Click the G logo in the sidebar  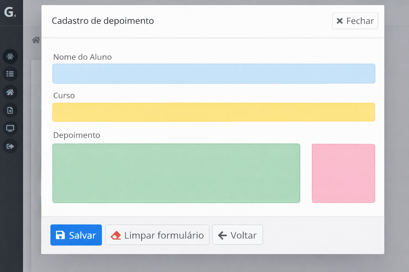point(10,12)
